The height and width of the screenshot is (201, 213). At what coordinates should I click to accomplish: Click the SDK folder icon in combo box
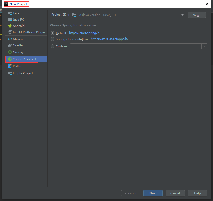[74, 15]
